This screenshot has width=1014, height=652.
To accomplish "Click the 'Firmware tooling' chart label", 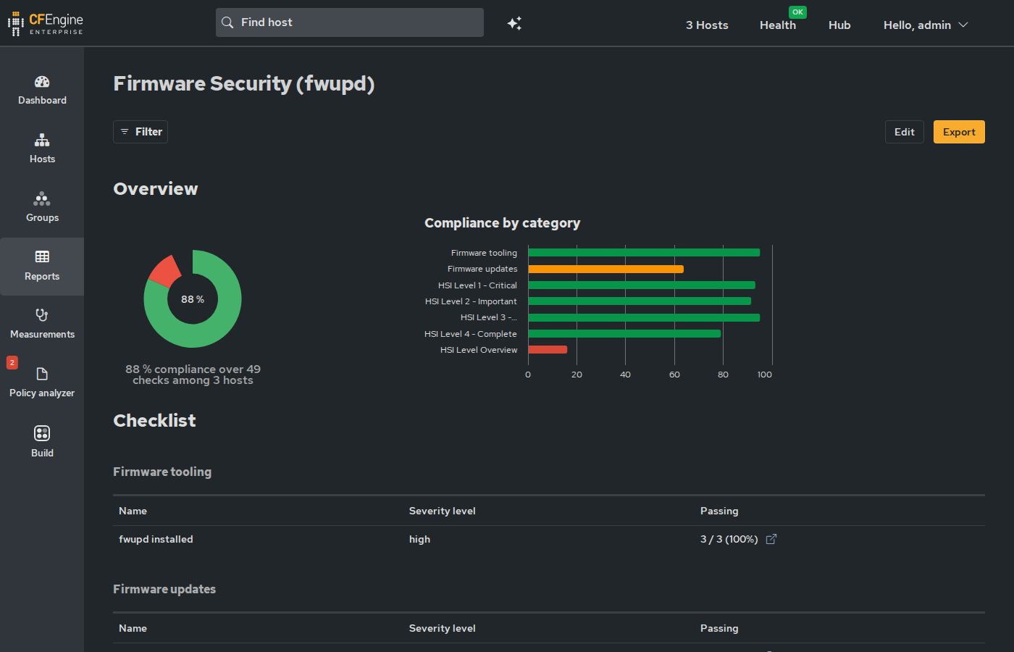I will point(484,253).
